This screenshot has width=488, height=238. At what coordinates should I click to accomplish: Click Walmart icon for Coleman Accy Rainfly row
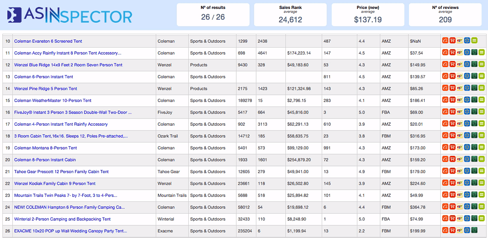(467, 52)
